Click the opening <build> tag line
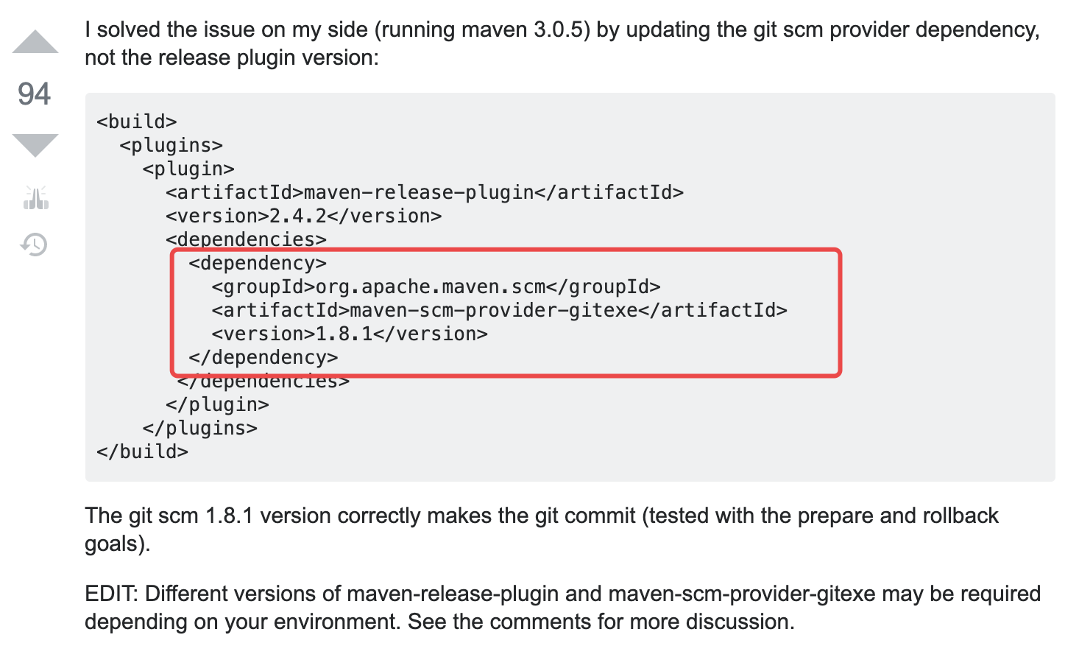The height and width of the screenshot is (657, 1079). click(137, 122)
